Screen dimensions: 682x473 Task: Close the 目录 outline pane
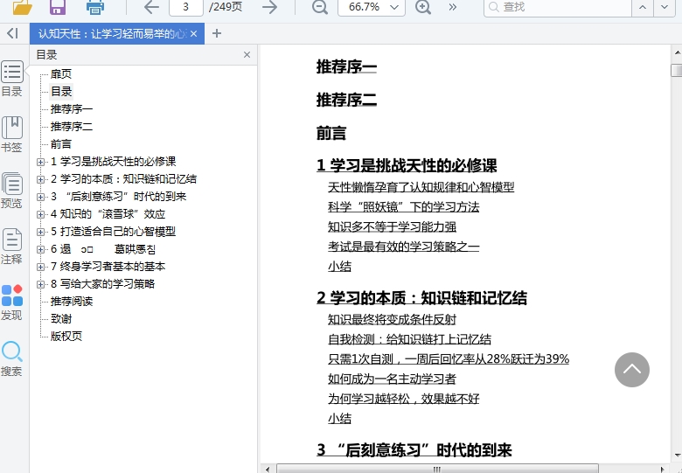coord(247,55)
